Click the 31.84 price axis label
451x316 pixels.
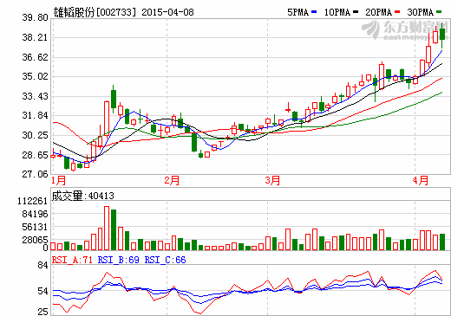pyautogui.click(x=35, y=116)
